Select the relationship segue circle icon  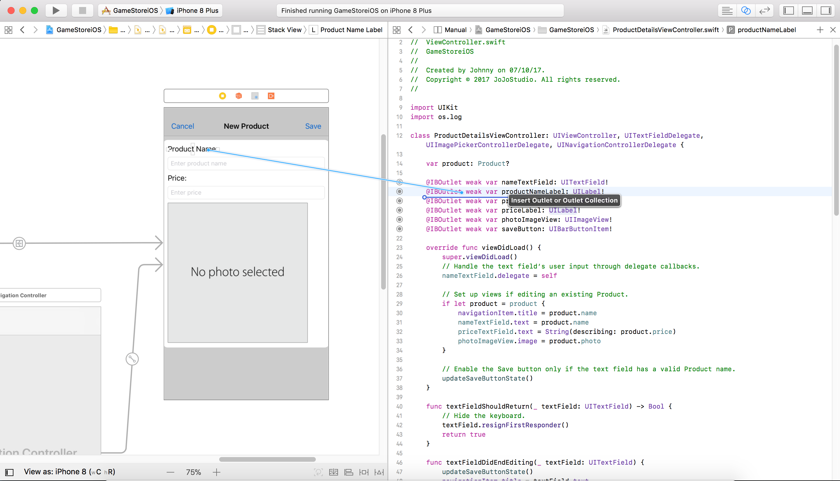coord(132,359)
